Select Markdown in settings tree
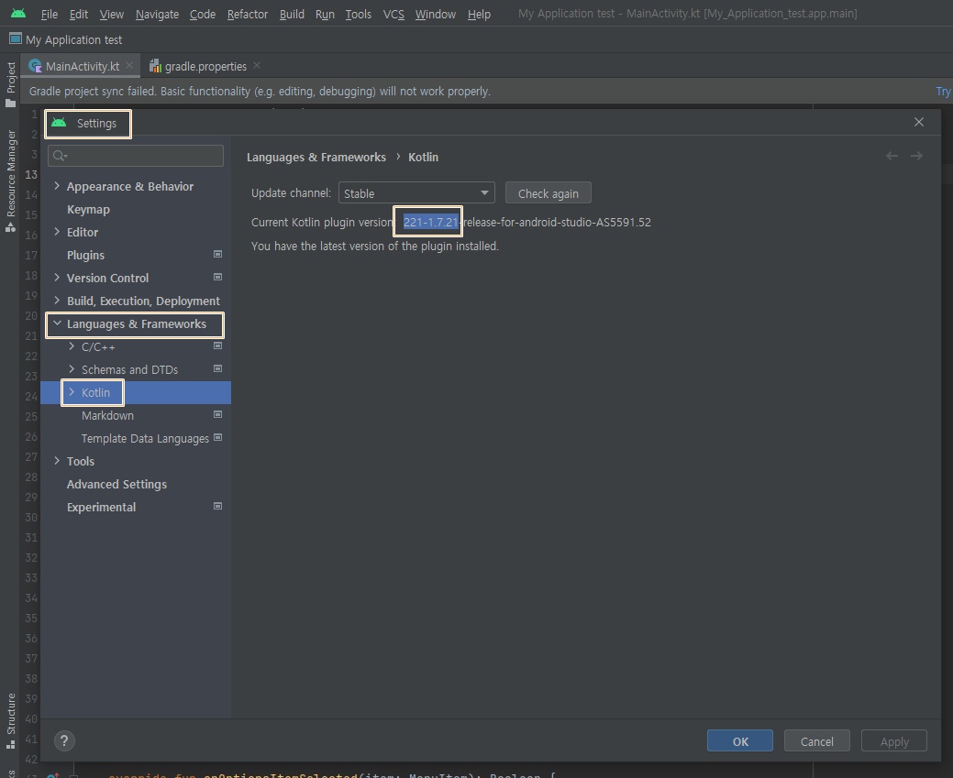 (x=107, y=415)
